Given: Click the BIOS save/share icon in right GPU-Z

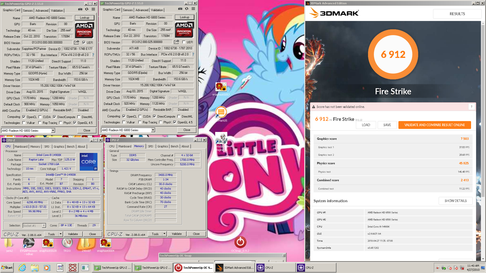Looking at the screenshot, I should [177, 42].
